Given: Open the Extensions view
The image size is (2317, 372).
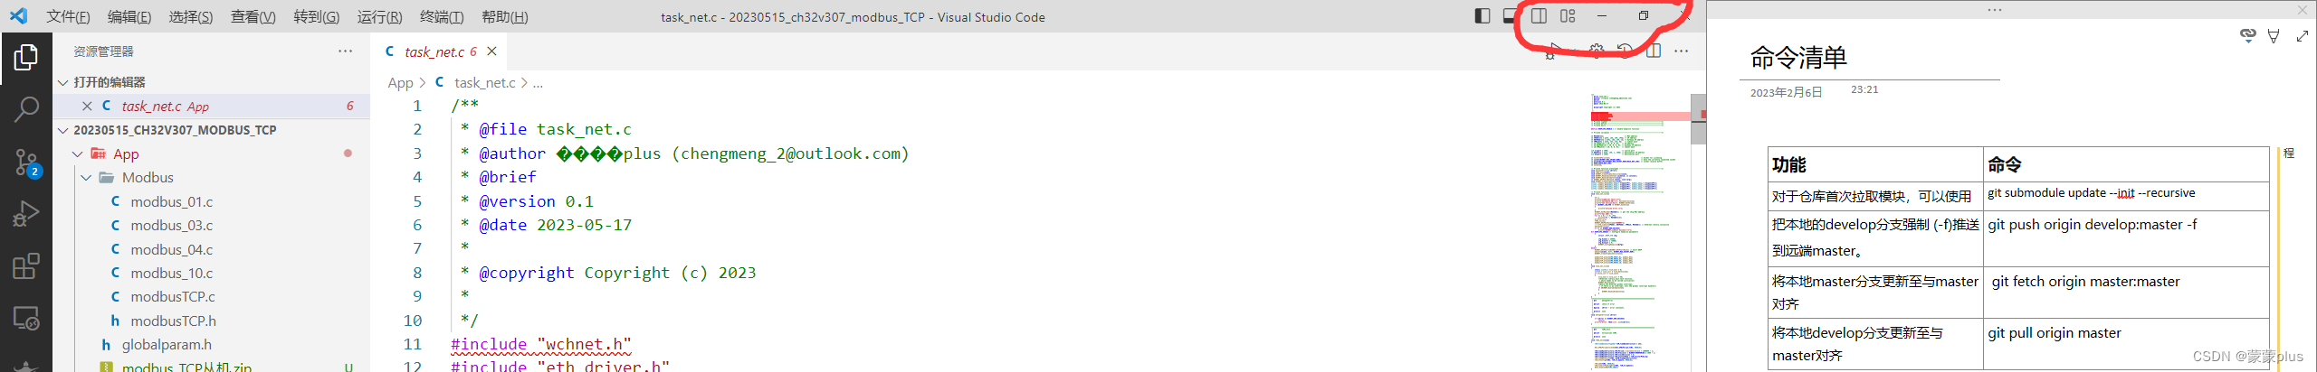Looking at the screenshot, I should pyautogui.click(x=26, y=266).
